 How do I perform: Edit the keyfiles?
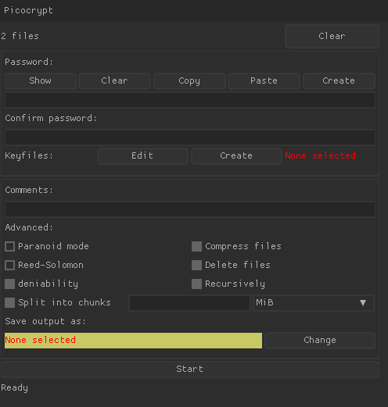[142, 156]
